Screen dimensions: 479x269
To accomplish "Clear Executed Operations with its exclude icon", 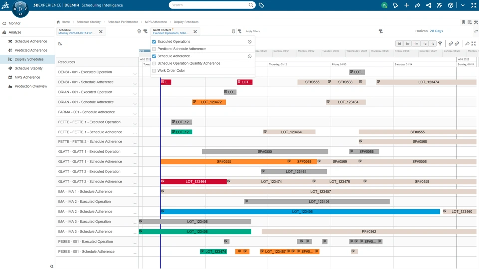I will (x=250, y=42).
